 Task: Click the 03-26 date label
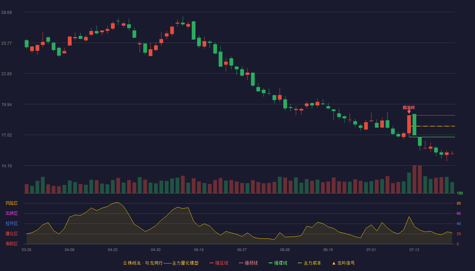click(x=26, y=250)
